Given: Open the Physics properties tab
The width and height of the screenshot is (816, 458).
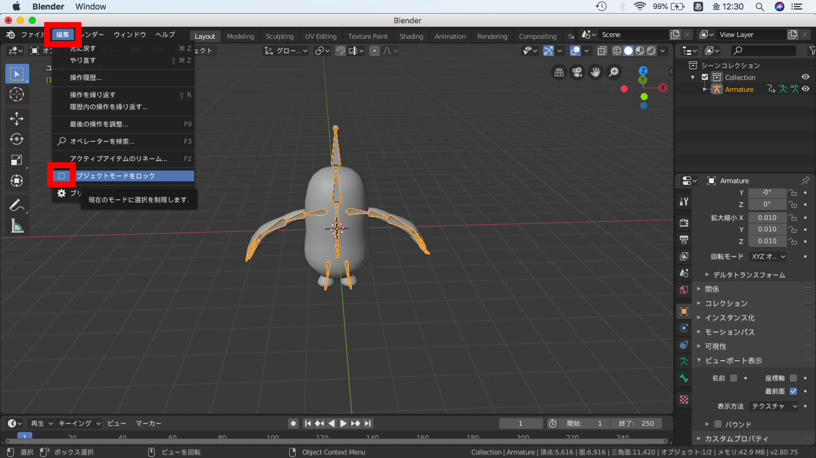Looking at the screenshot, I should pyautogui.click(x=684, y=328).
